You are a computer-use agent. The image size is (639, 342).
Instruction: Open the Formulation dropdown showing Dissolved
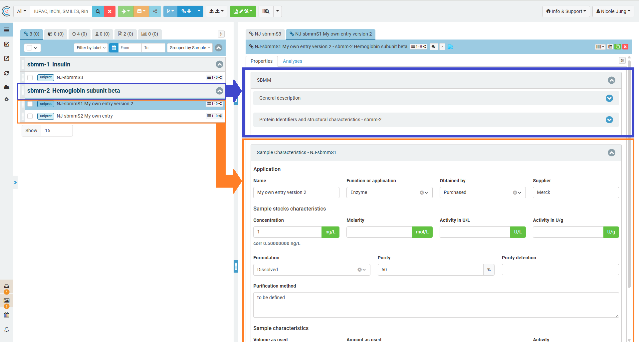(x=312, y=270)
